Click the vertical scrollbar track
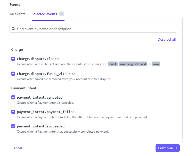Image resolution: width=195 pixels, height=156 pixels. (182, 77)
